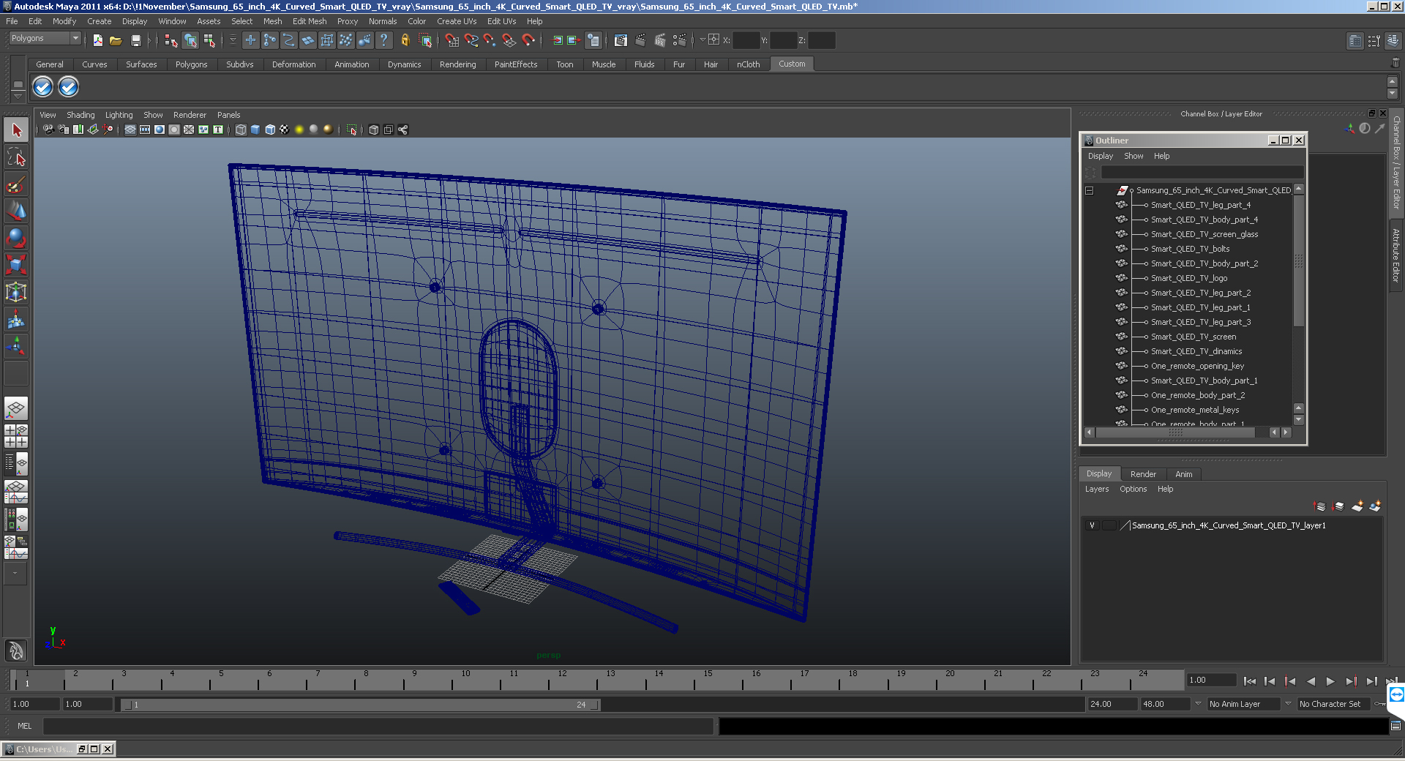The image size is (1405, 761).
Task: Open viewport Shading menu
Action: pos(80,115)
